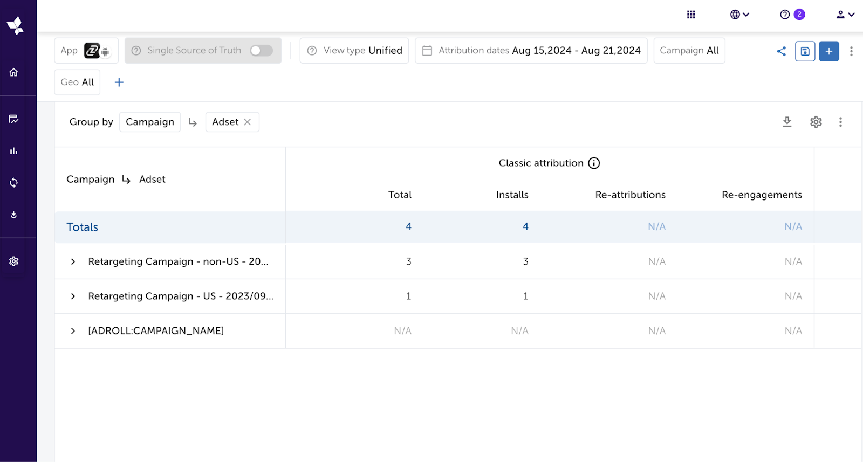Click the share icon in filter bar

[781, 51]
